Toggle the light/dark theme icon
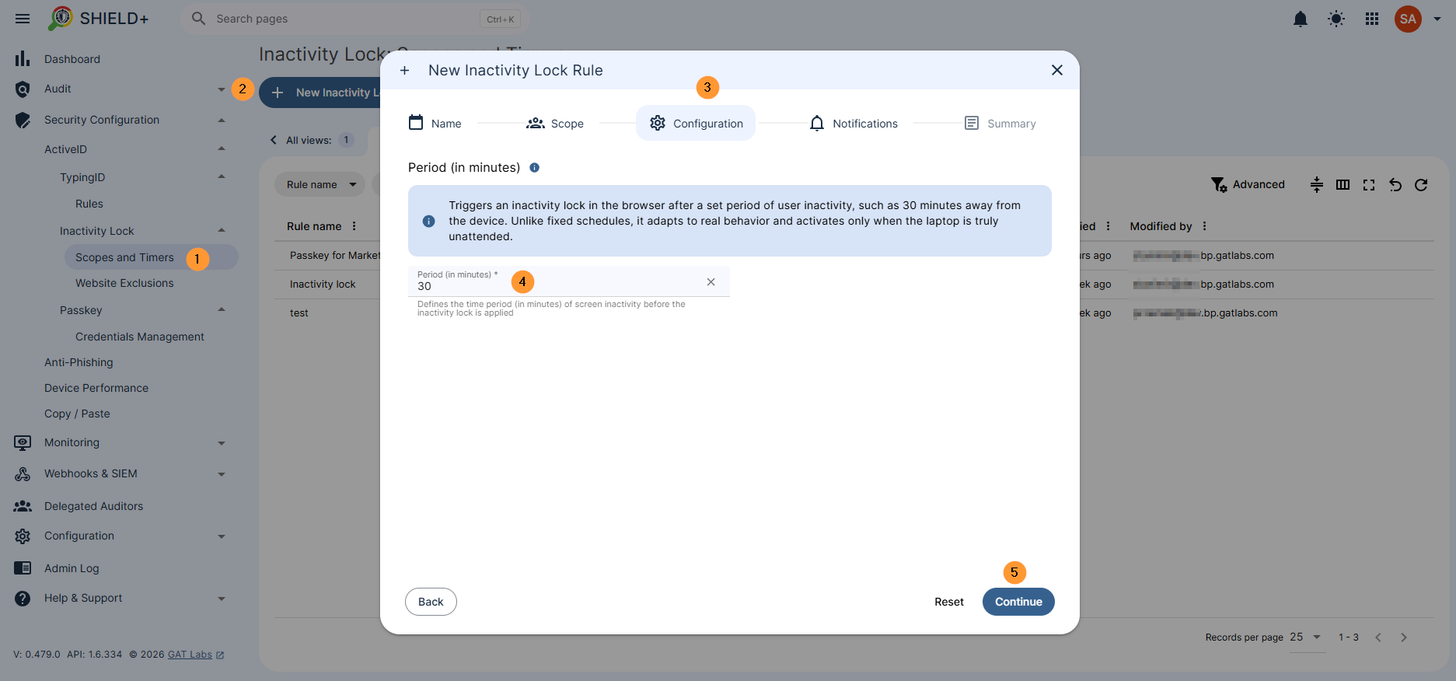This screenshot has width=1456, height=681. click(x=1336, y=19)
